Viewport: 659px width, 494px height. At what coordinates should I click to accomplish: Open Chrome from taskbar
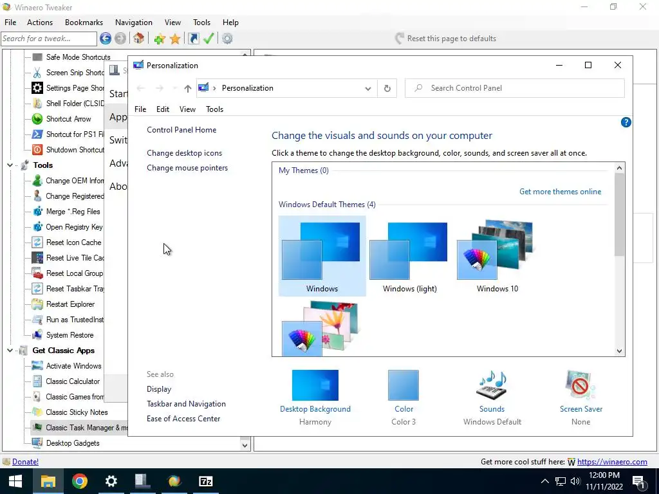[x=79, y=481]
